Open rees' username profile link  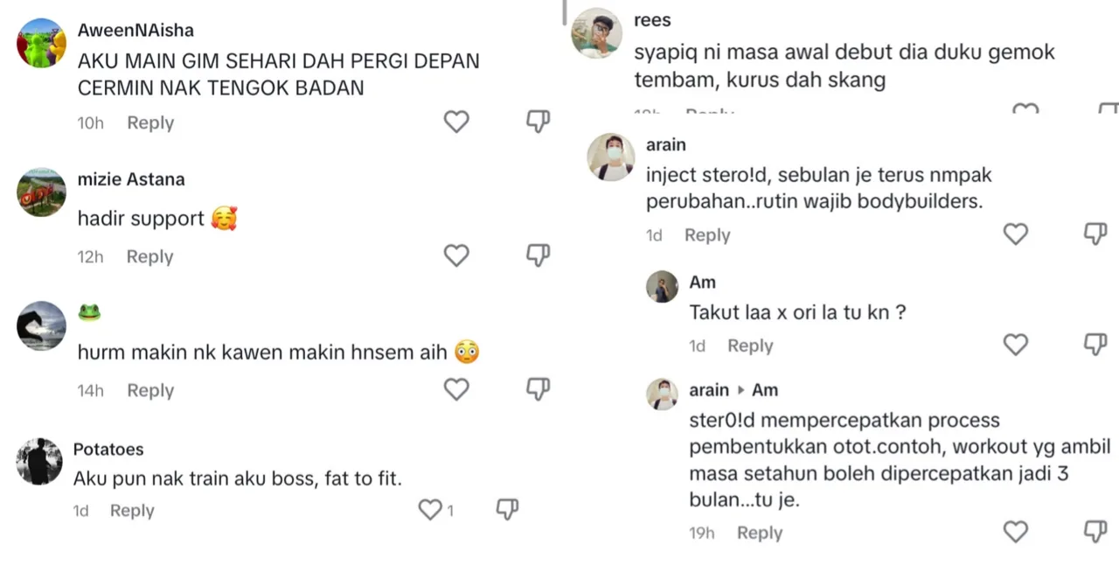652,20
